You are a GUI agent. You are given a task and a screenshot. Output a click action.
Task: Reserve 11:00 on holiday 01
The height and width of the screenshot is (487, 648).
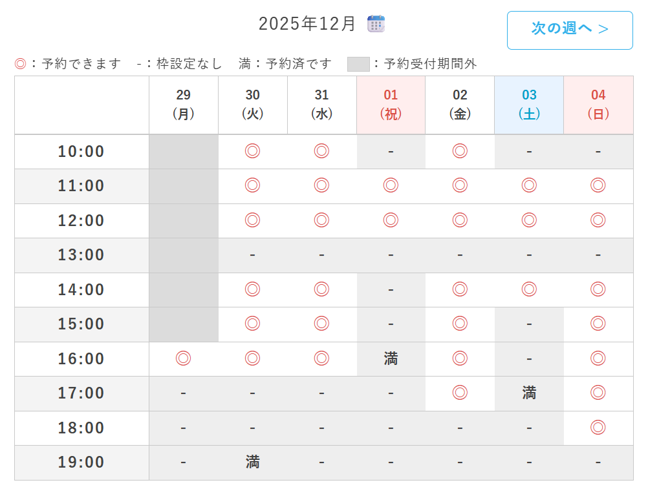391,186
